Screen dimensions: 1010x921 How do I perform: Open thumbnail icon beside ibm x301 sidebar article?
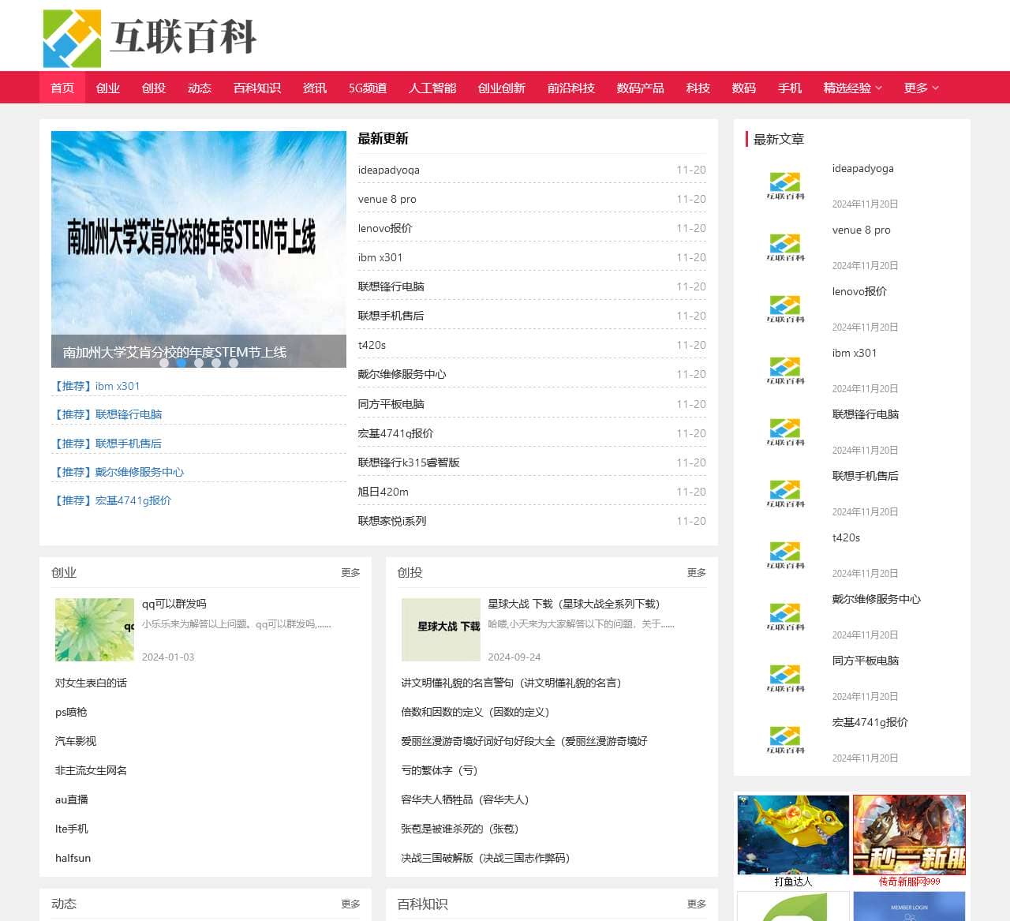[785, 371]
